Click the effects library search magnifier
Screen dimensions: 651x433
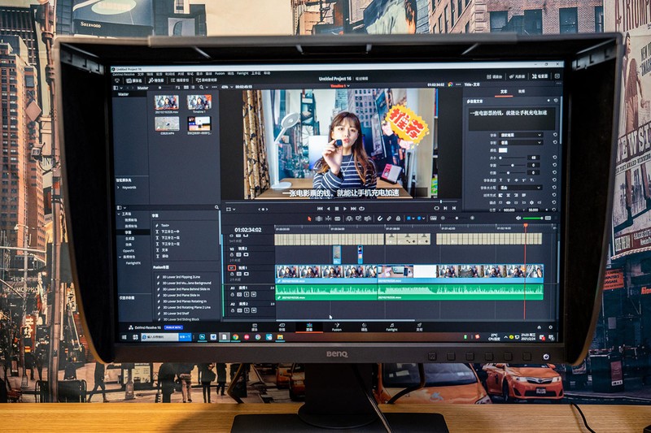click(216, 208)
